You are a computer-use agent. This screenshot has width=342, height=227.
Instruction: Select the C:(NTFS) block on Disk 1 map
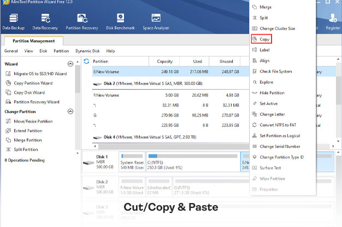[x=193, y=162]
